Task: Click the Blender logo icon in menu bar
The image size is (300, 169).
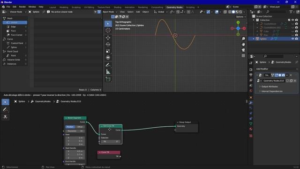Action: pyautogui.click(x=3, y=7)
